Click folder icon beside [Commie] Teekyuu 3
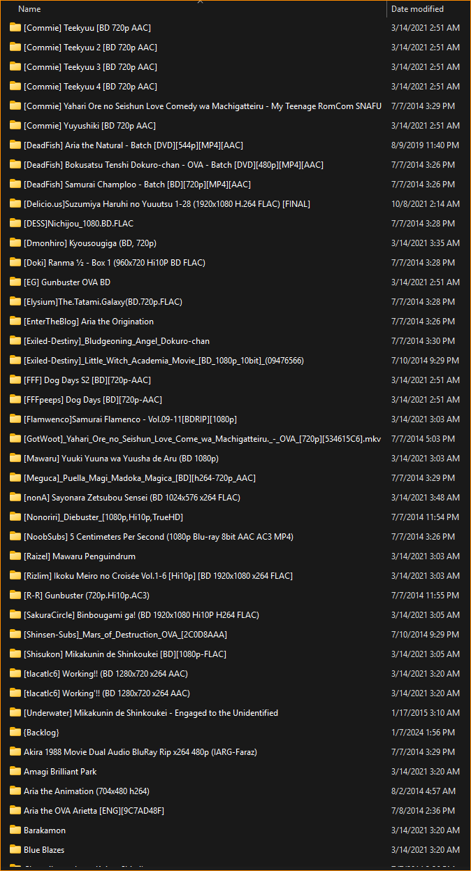The height and width of the screenshot is (871, 471). 15,67
